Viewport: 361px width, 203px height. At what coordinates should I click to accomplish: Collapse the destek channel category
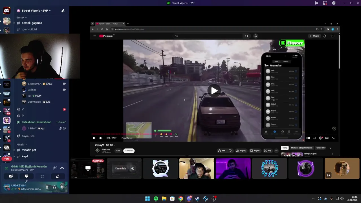click(21, 17)
